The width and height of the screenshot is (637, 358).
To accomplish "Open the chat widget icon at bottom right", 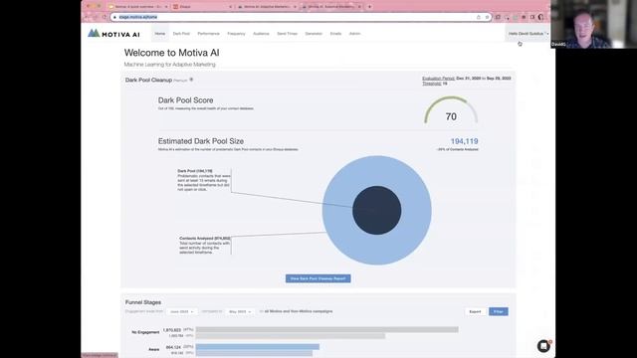I will 543,346.
